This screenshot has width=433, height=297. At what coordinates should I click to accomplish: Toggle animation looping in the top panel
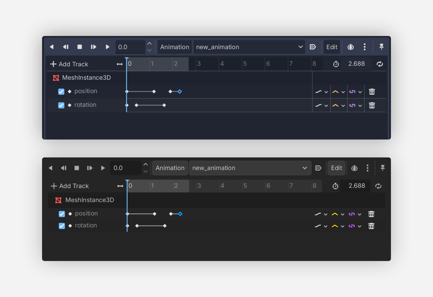(380, 64)
